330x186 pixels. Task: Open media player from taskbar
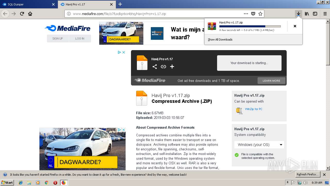[38, 183]
